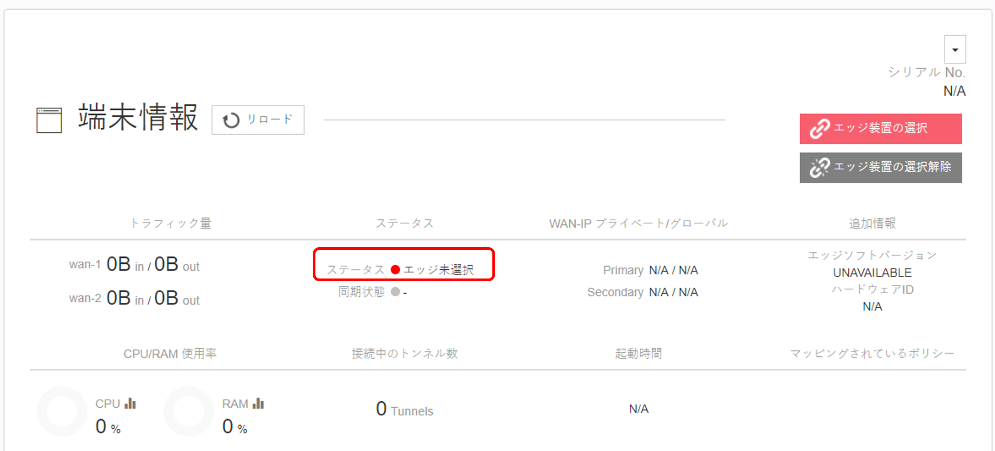Click the エッジ装置の選択 button
Screen dimensions: 995x451
[x=880, y=129]
